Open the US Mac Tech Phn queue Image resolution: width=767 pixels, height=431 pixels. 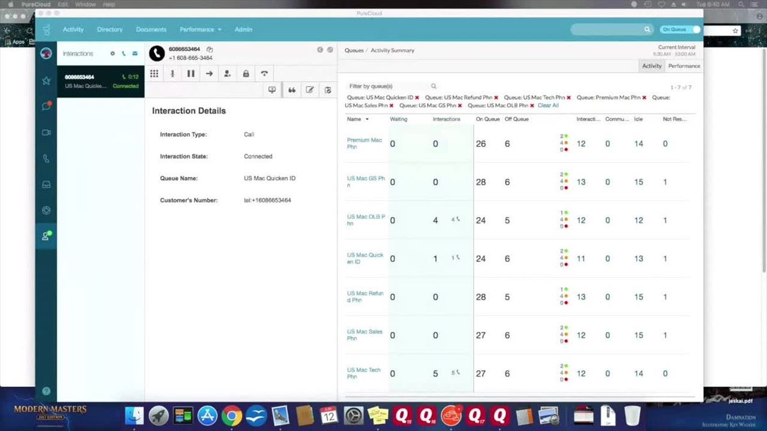[364, 373]
